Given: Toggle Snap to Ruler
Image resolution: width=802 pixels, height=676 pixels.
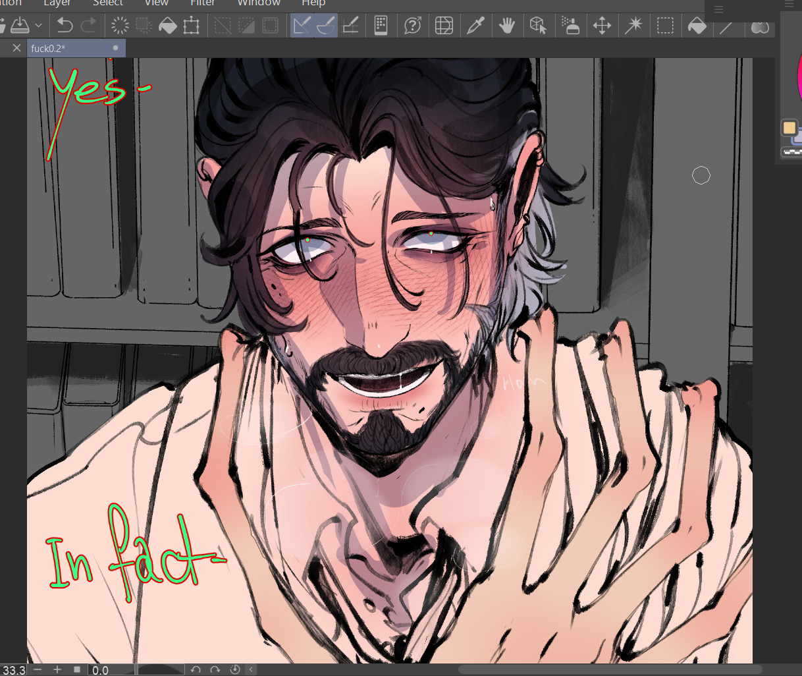Looking at the screenshot, I should [302, 26].
